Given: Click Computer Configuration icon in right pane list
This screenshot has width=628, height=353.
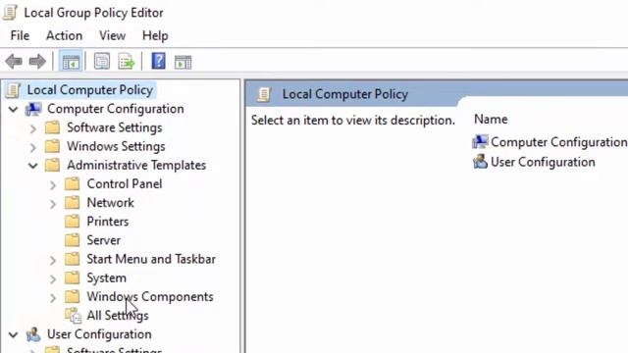Looking at the screenshot, I should tap(480, 141).
